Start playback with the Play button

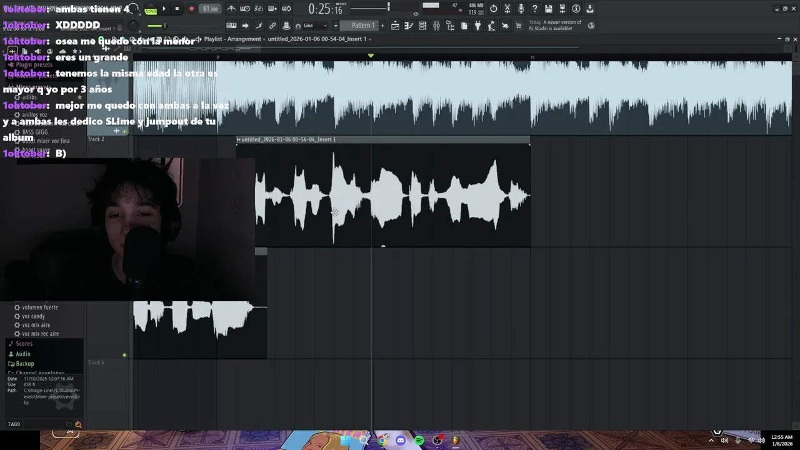point(164,9)
